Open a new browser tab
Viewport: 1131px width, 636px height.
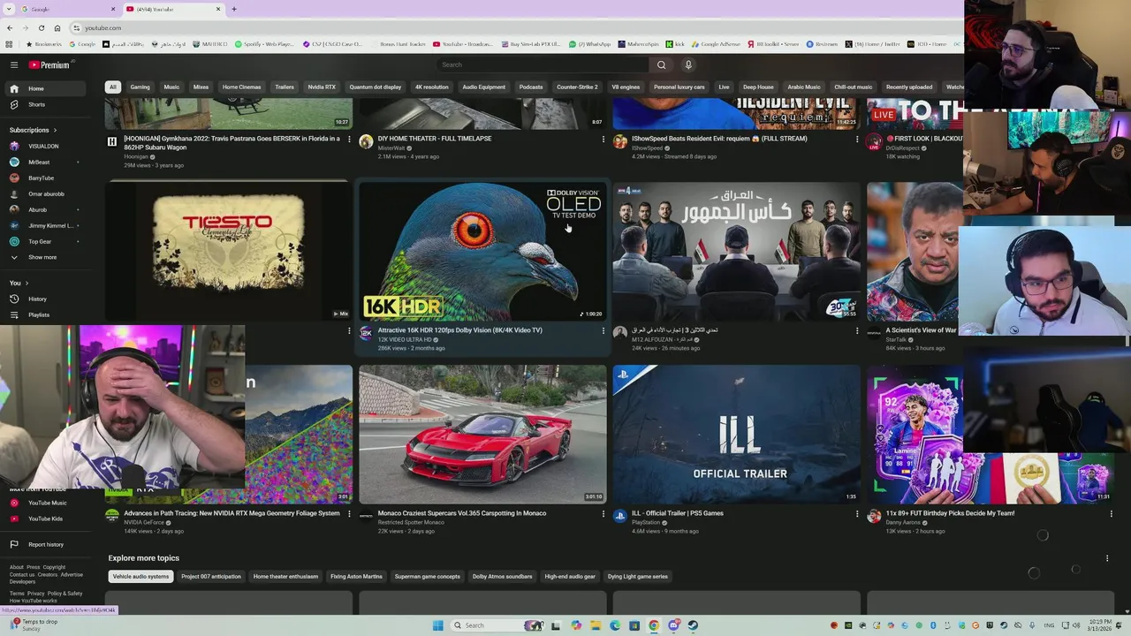click(x=233, y=9)
